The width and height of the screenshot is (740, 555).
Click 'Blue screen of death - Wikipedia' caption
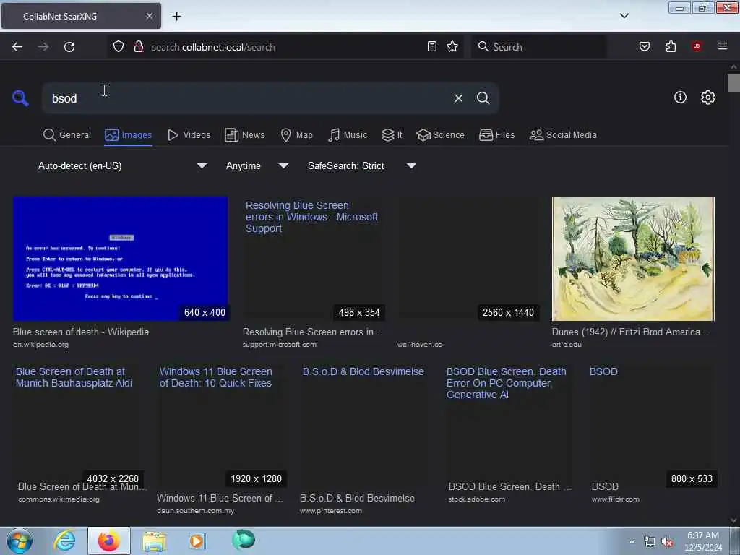click(x=81, y=332)
